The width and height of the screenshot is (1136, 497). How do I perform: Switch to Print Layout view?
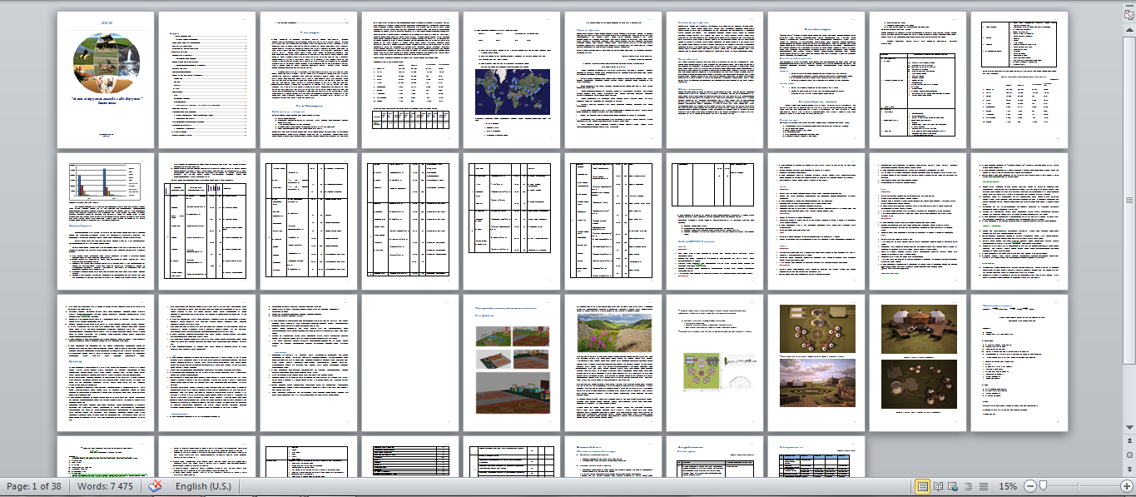pos(922,486)
